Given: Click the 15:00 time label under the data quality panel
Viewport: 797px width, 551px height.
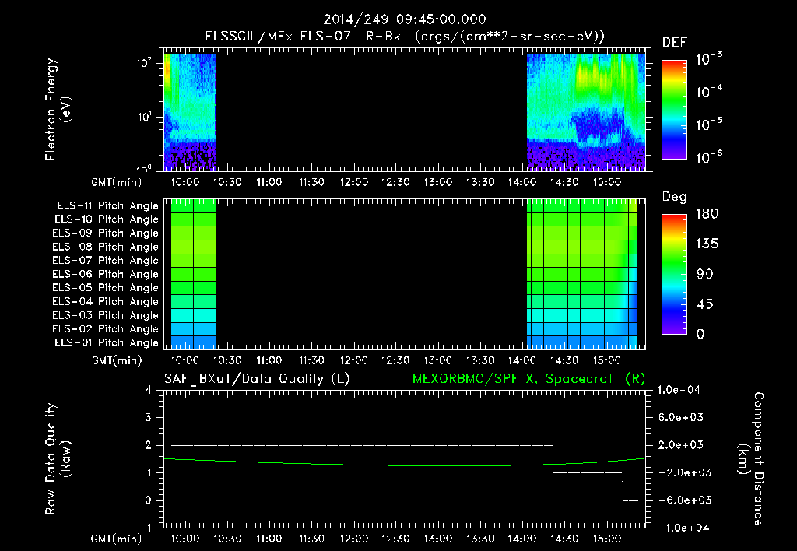Looking at the screenshot, I should 607,539.
